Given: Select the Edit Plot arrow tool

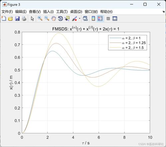Looking at the screenshot, I should coord(32,19).
